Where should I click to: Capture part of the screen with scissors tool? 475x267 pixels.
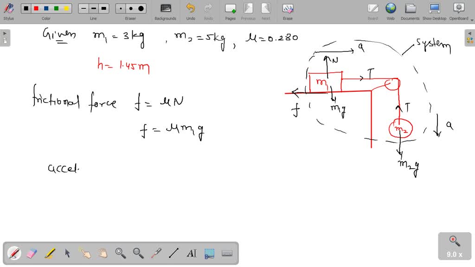(209, 253)
